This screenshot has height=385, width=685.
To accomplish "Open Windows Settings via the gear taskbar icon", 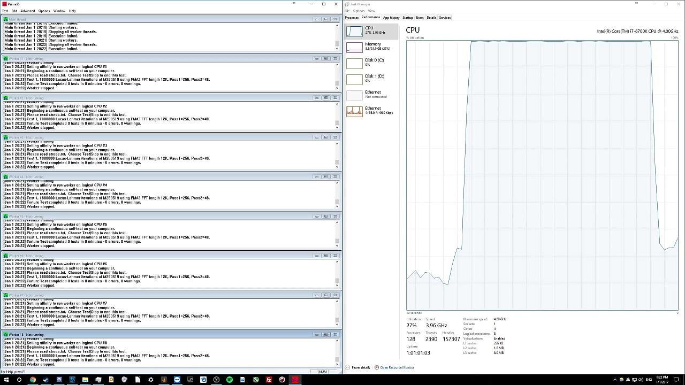I will tap(150, 380).
